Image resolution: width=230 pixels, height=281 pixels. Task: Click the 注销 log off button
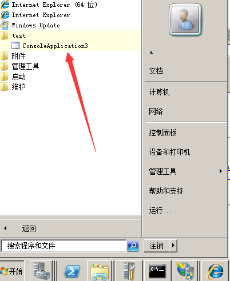156,246
